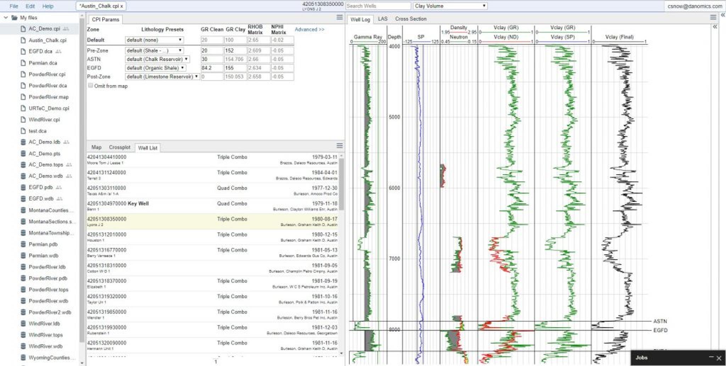
Task: Switch to the Cross Section tab
Action: [411, 19]
